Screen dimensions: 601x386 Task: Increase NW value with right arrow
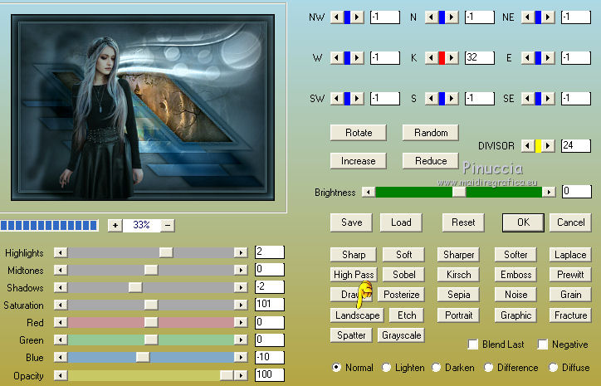(x=357, y=17)
